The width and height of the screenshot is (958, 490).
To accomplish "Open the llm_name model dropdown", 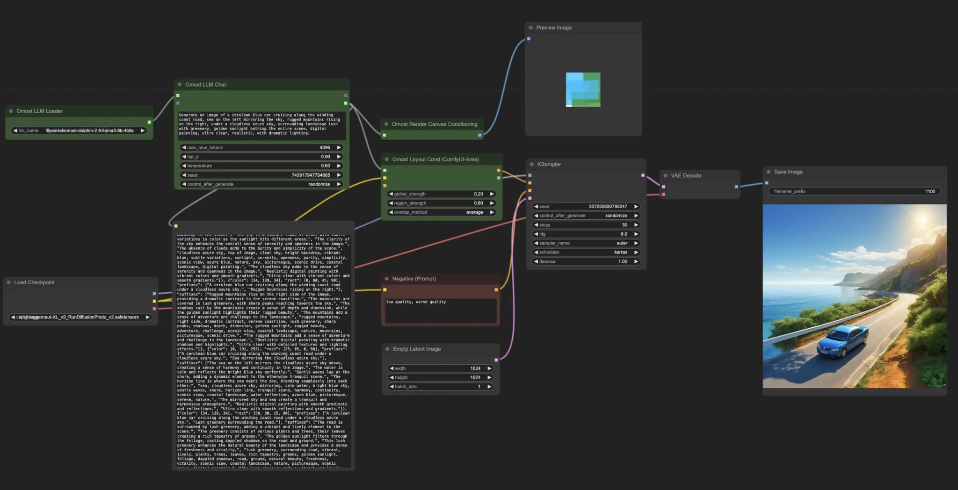I will [x=79, y=131].
